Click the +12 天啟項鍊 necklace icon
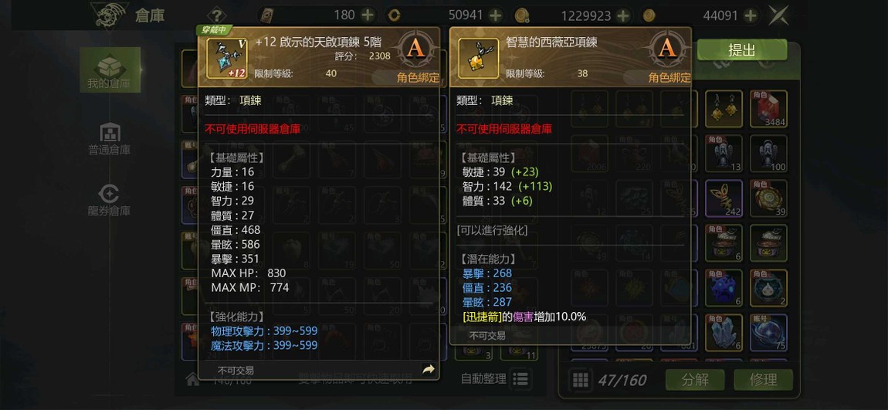Viewport: 888px width, 410px height. pos(226,59)
